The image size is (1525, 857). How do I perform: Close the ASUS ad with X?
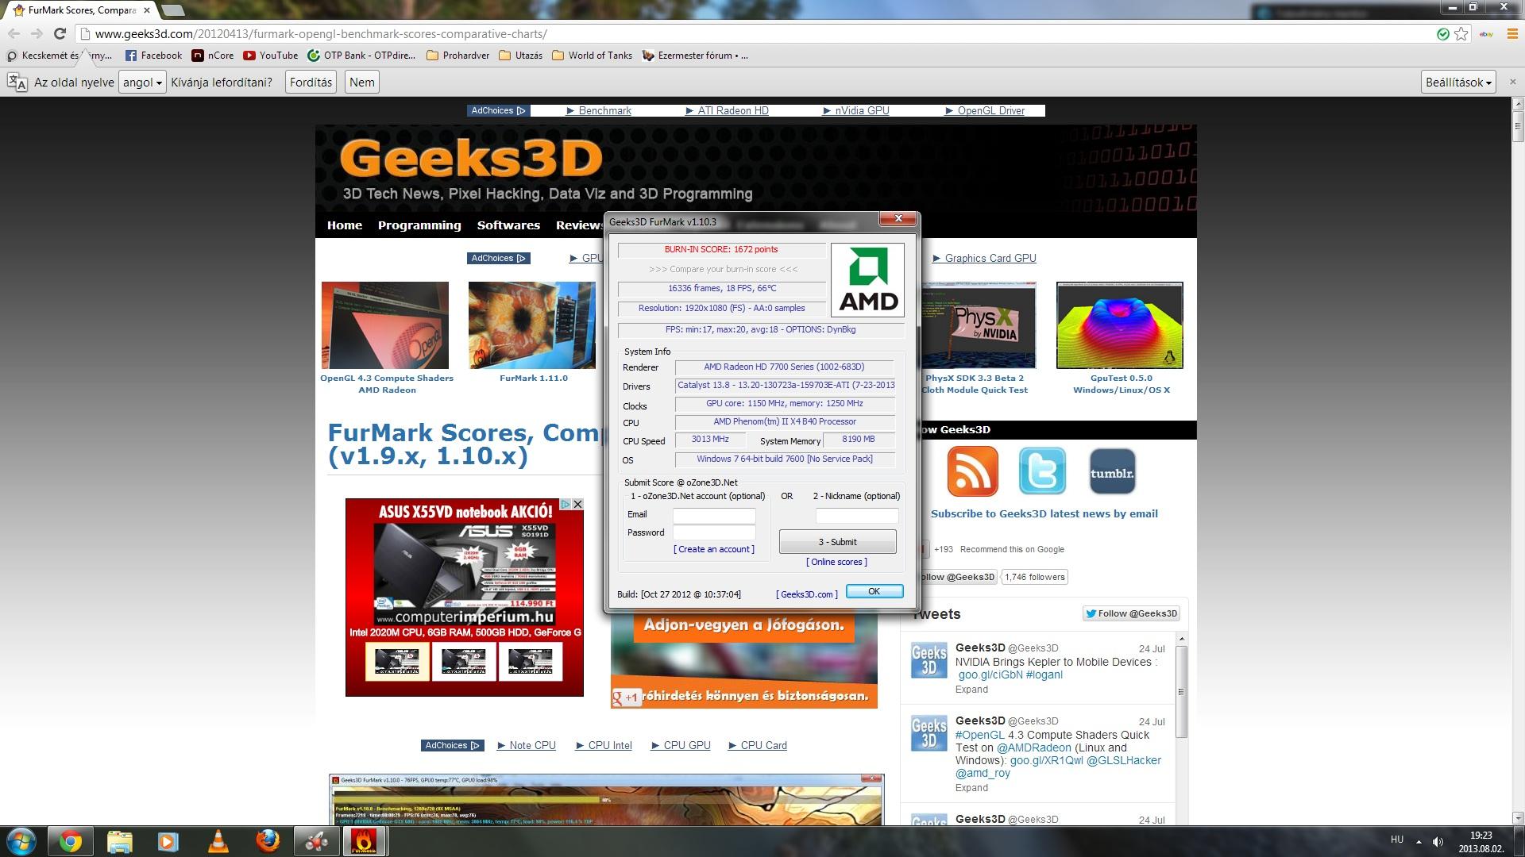coord(577,504)
